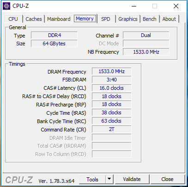Open the About tab

[169, 19]
